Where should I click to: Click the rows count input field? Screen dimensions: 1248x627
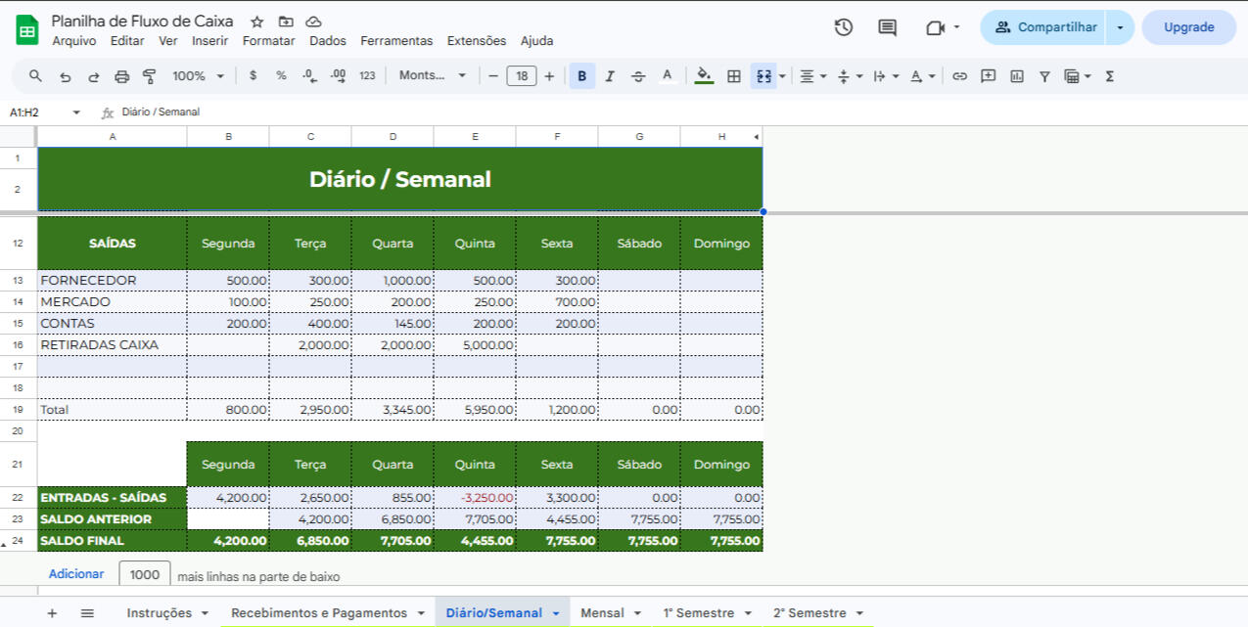point(145,575)
